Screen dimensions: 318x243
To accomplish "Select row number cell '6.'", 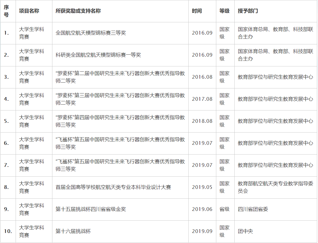I will [8, 143].
